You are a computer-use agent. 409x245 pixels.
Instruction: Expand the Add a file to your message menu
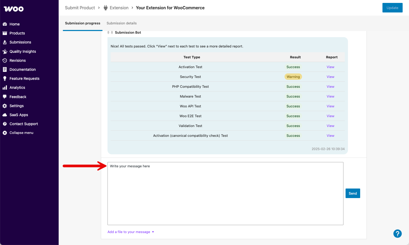[x=131, y=232]
